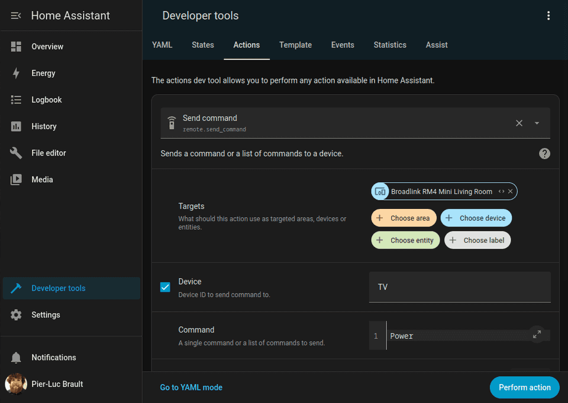Expand the Send command action dropdown
The image size is (568, 403).
[537, 123]
